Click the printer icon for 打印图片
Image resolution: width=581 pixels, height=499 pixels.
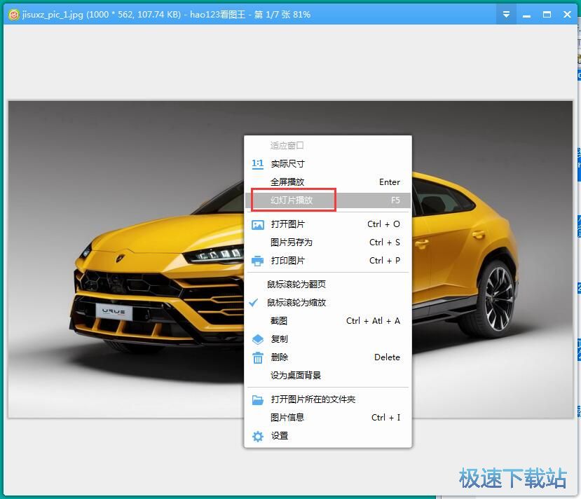[258, 260]
